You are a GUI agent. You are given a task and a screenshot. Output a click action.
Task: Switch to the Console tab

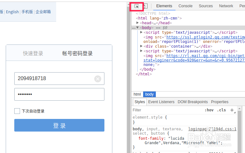(x=185, y=6)
